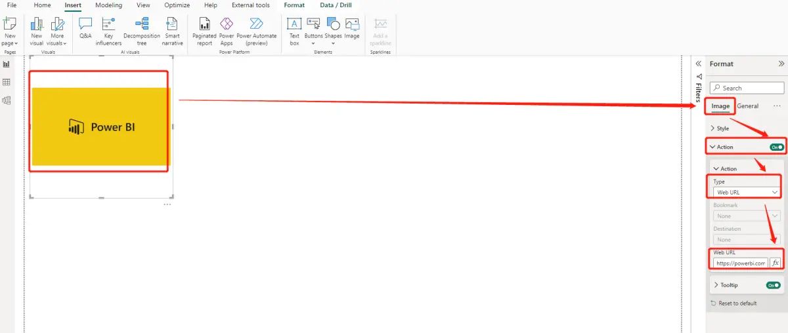788x333 pixels.
Task: Open the image visual's more options ellipsis
Action: tap(167, 205)
